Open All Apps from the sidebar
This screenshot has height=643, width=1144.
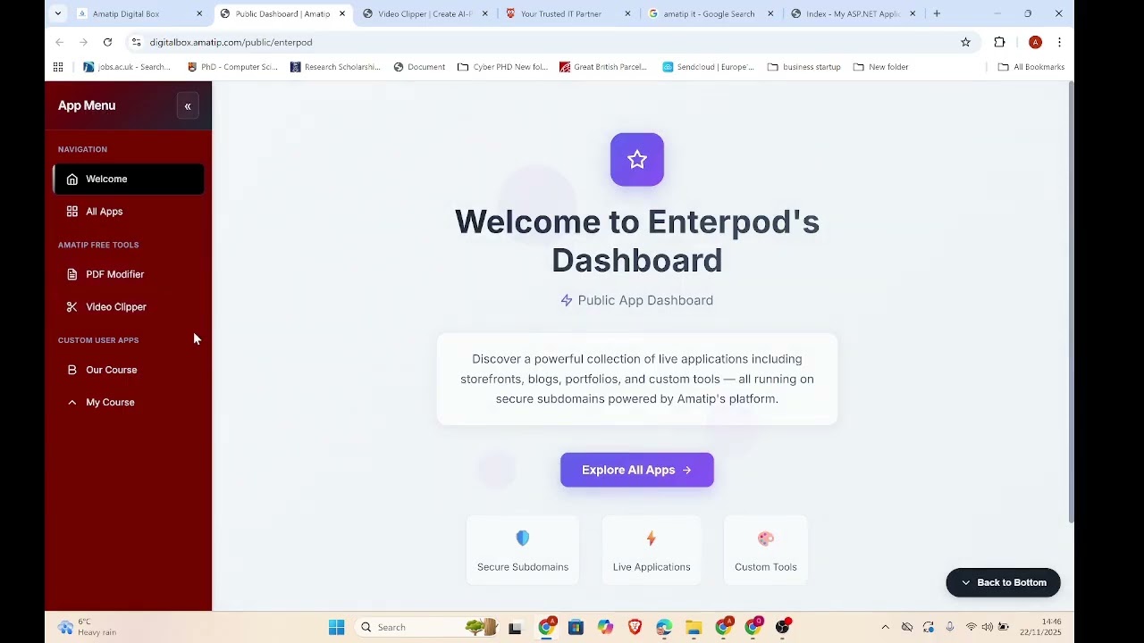pos(129,212)
